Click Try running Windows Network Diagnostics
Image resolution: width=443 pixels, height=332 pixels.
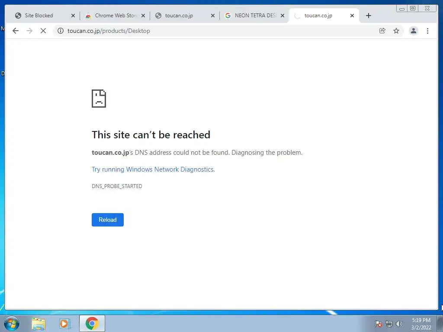(x=153, y=169)
